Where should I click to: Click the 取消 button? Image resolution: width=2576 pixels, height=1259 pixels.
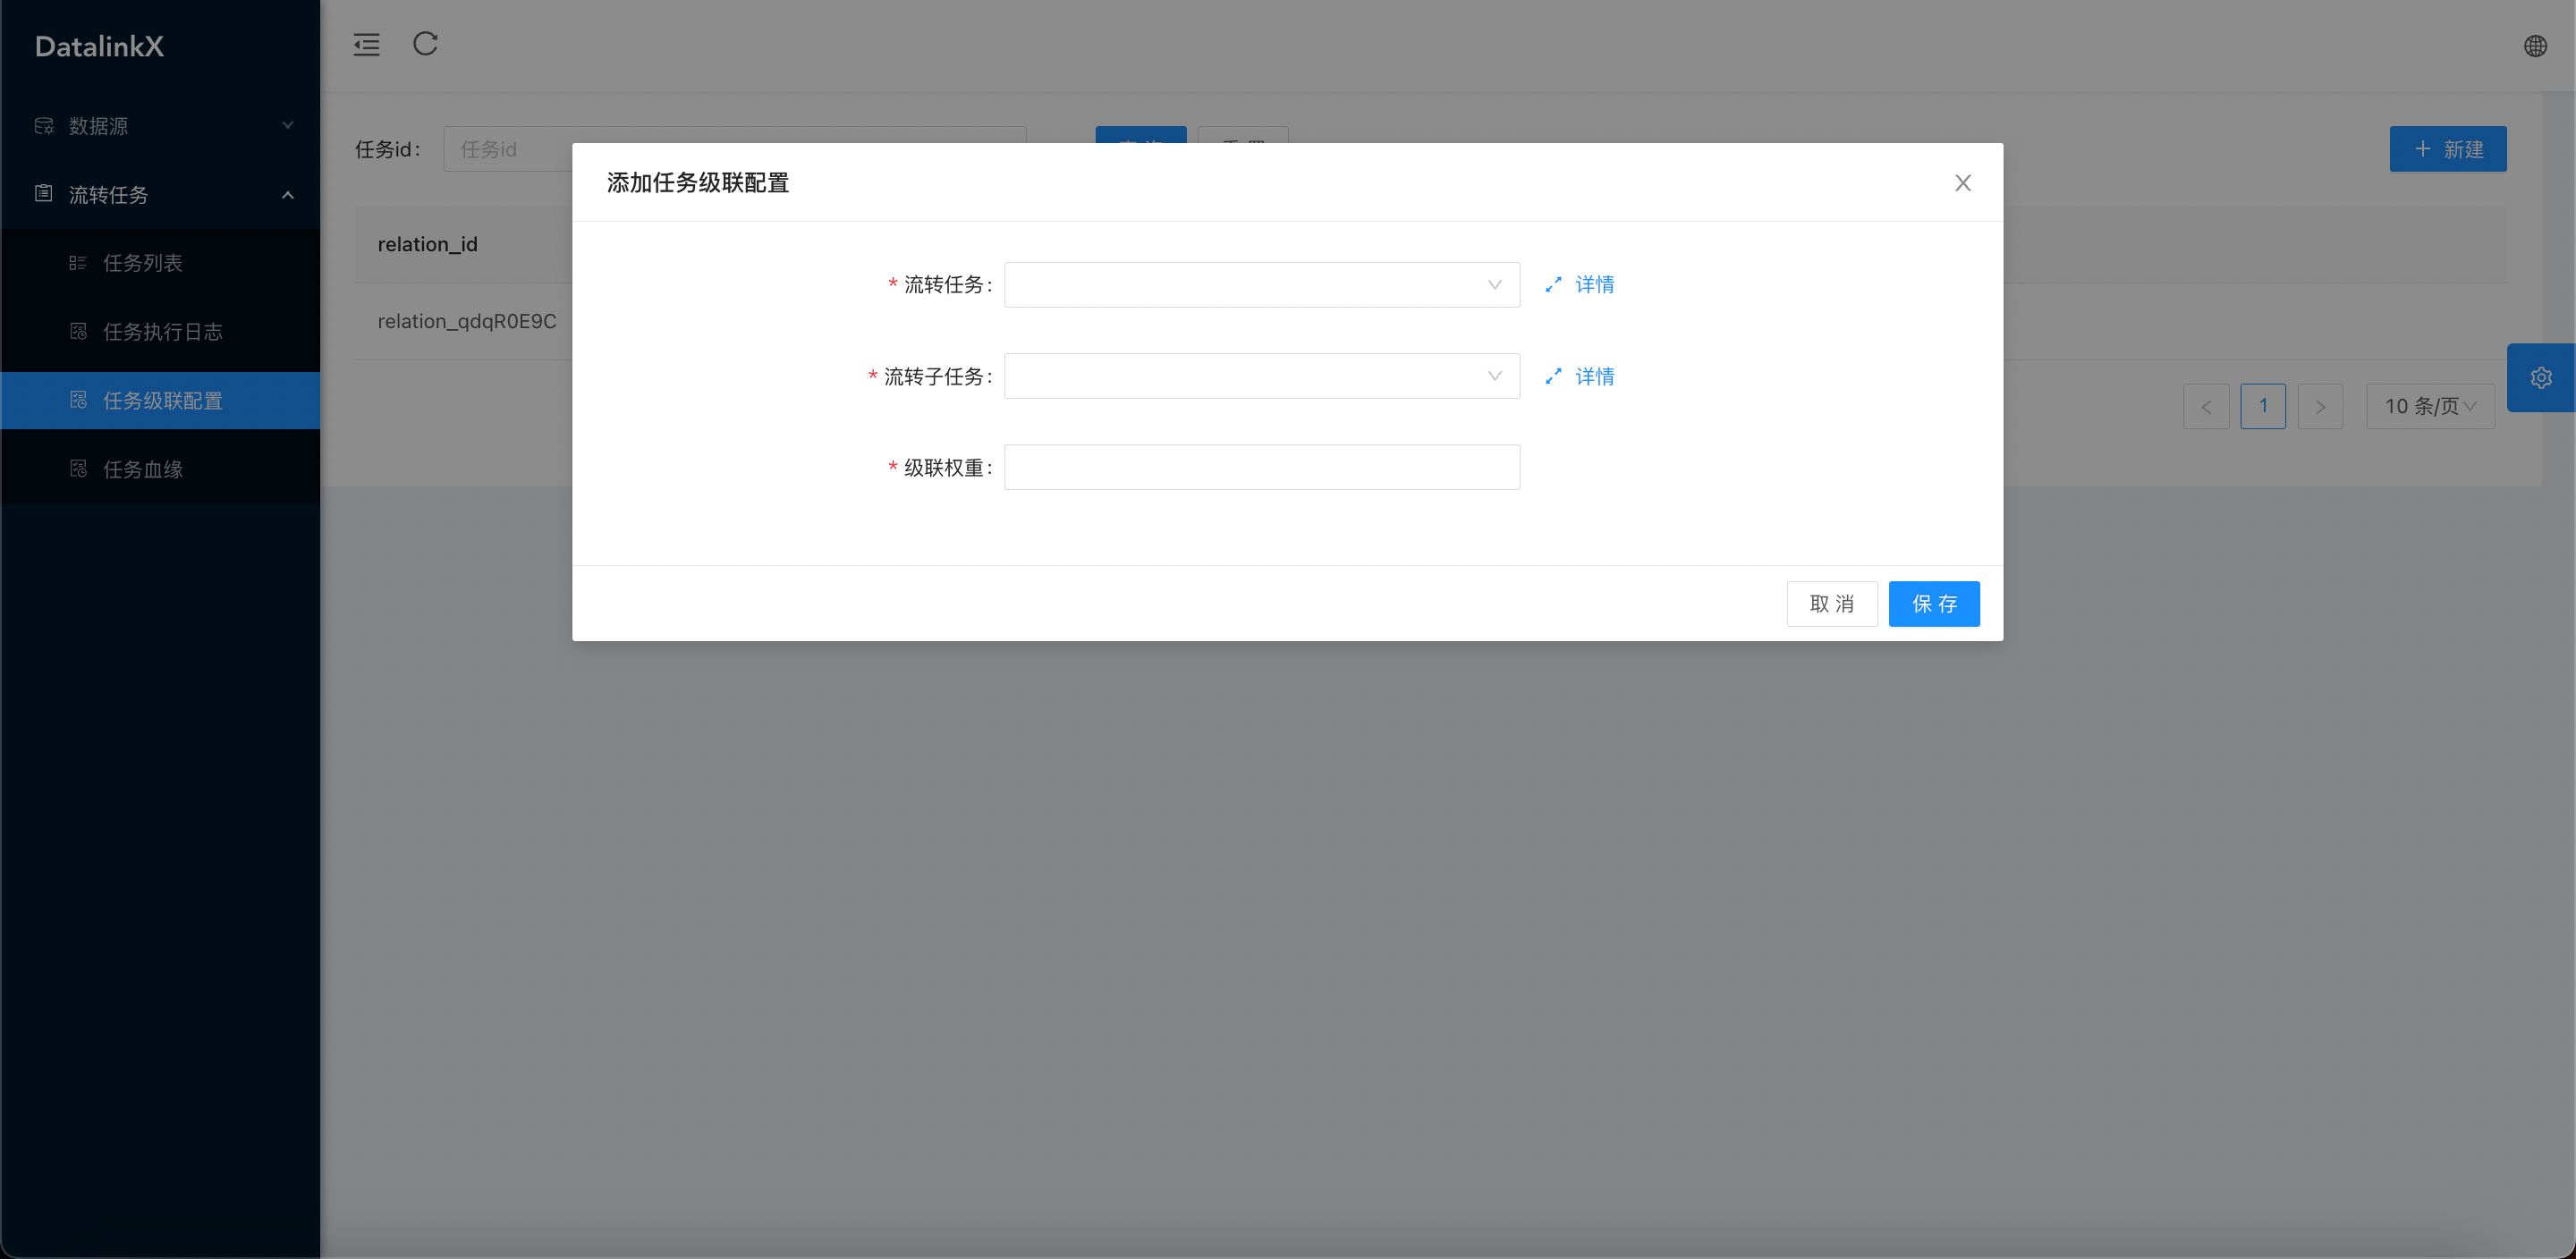click(x=1831, y=604)
